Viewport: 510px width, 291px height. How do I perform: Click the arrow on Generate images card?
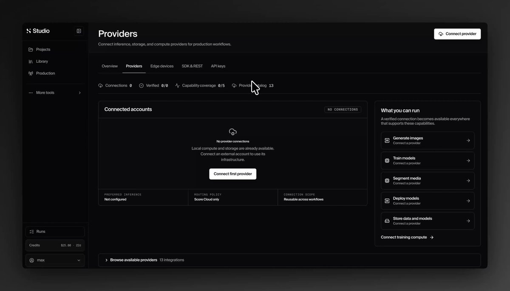coord(468,140)
